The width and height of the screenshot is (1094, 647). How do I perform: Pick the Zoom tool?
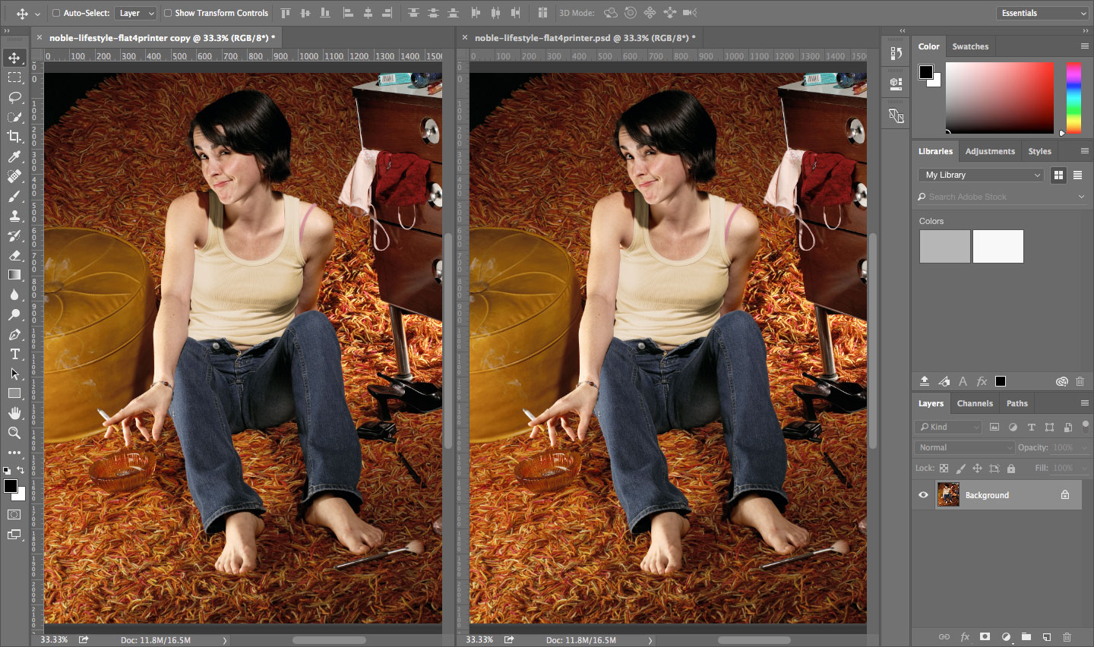[15, 434]
